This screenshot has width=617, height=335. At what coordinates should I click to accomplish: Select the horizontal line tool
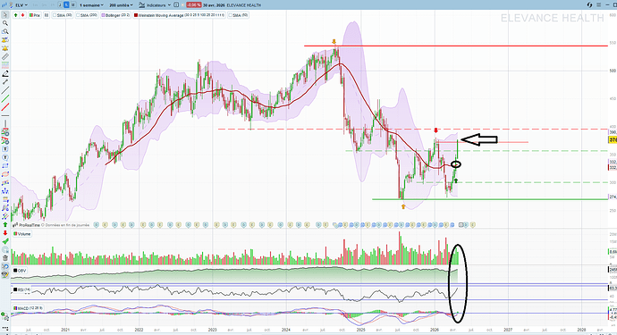tap(5, 115)
